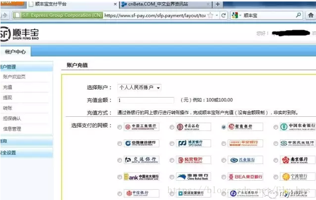Click the 中国光大银行 bank logo

[x=142, y=176]
